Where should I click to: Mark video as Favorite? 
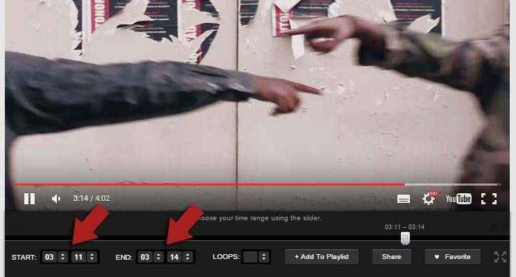click(452, 257)
